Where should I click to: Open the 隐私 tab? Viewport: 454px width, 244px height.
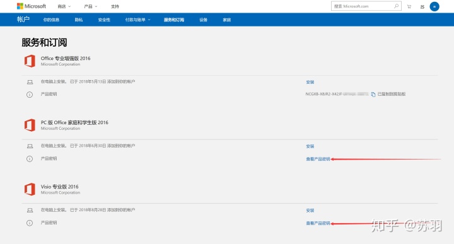click(79, 20)
